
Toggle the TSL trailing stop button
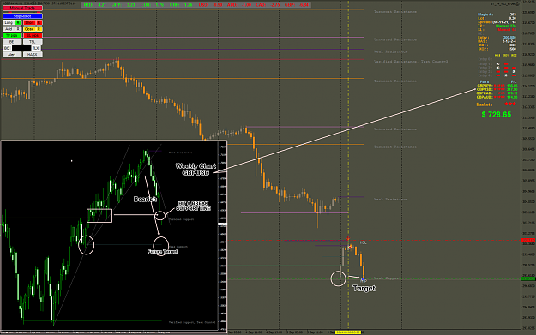(x=33, y=42)
